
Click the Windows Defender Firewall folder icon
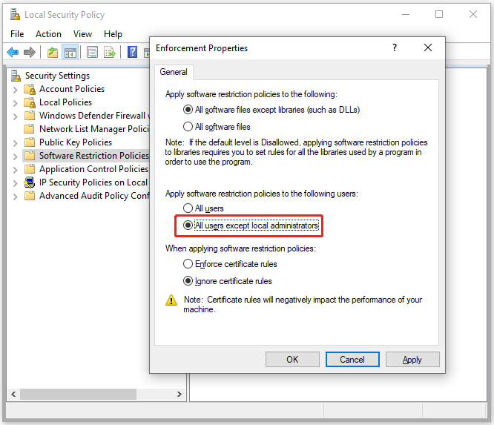pos(30,116)
